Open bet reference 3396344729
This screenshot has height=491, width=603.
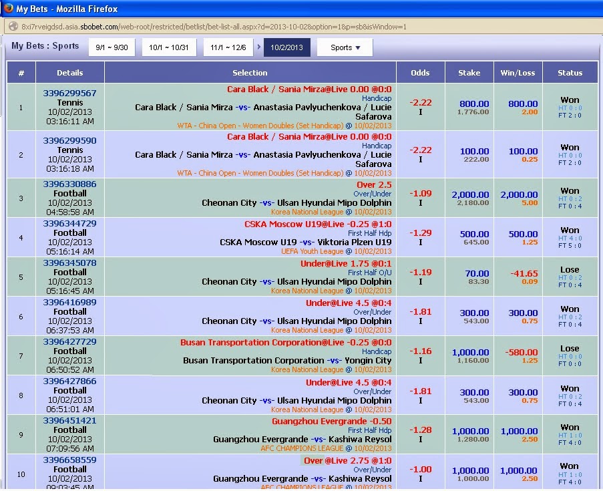pyautogui.click(x=69, y=224)
